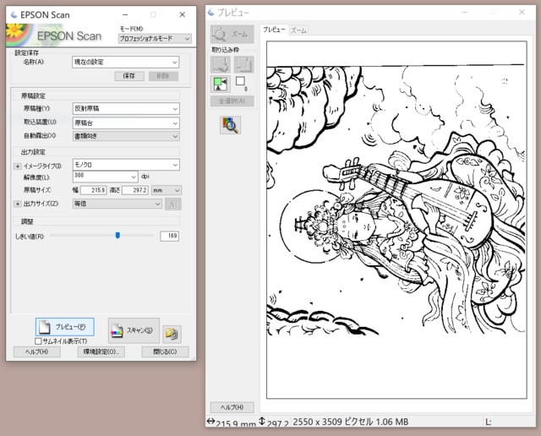Viewport: 541px width, 436px height.
Task: Start scanning with the スキャン button
Action: pyautogui.click(x=134, y=330)
